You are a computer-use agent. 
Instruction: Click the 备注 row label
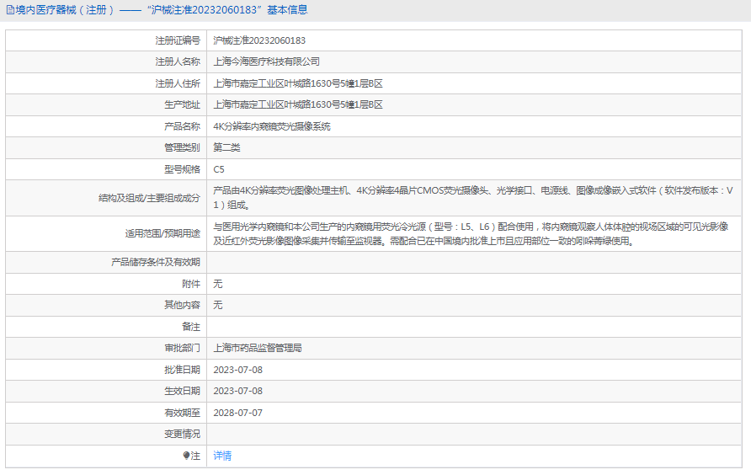point(191,327)
